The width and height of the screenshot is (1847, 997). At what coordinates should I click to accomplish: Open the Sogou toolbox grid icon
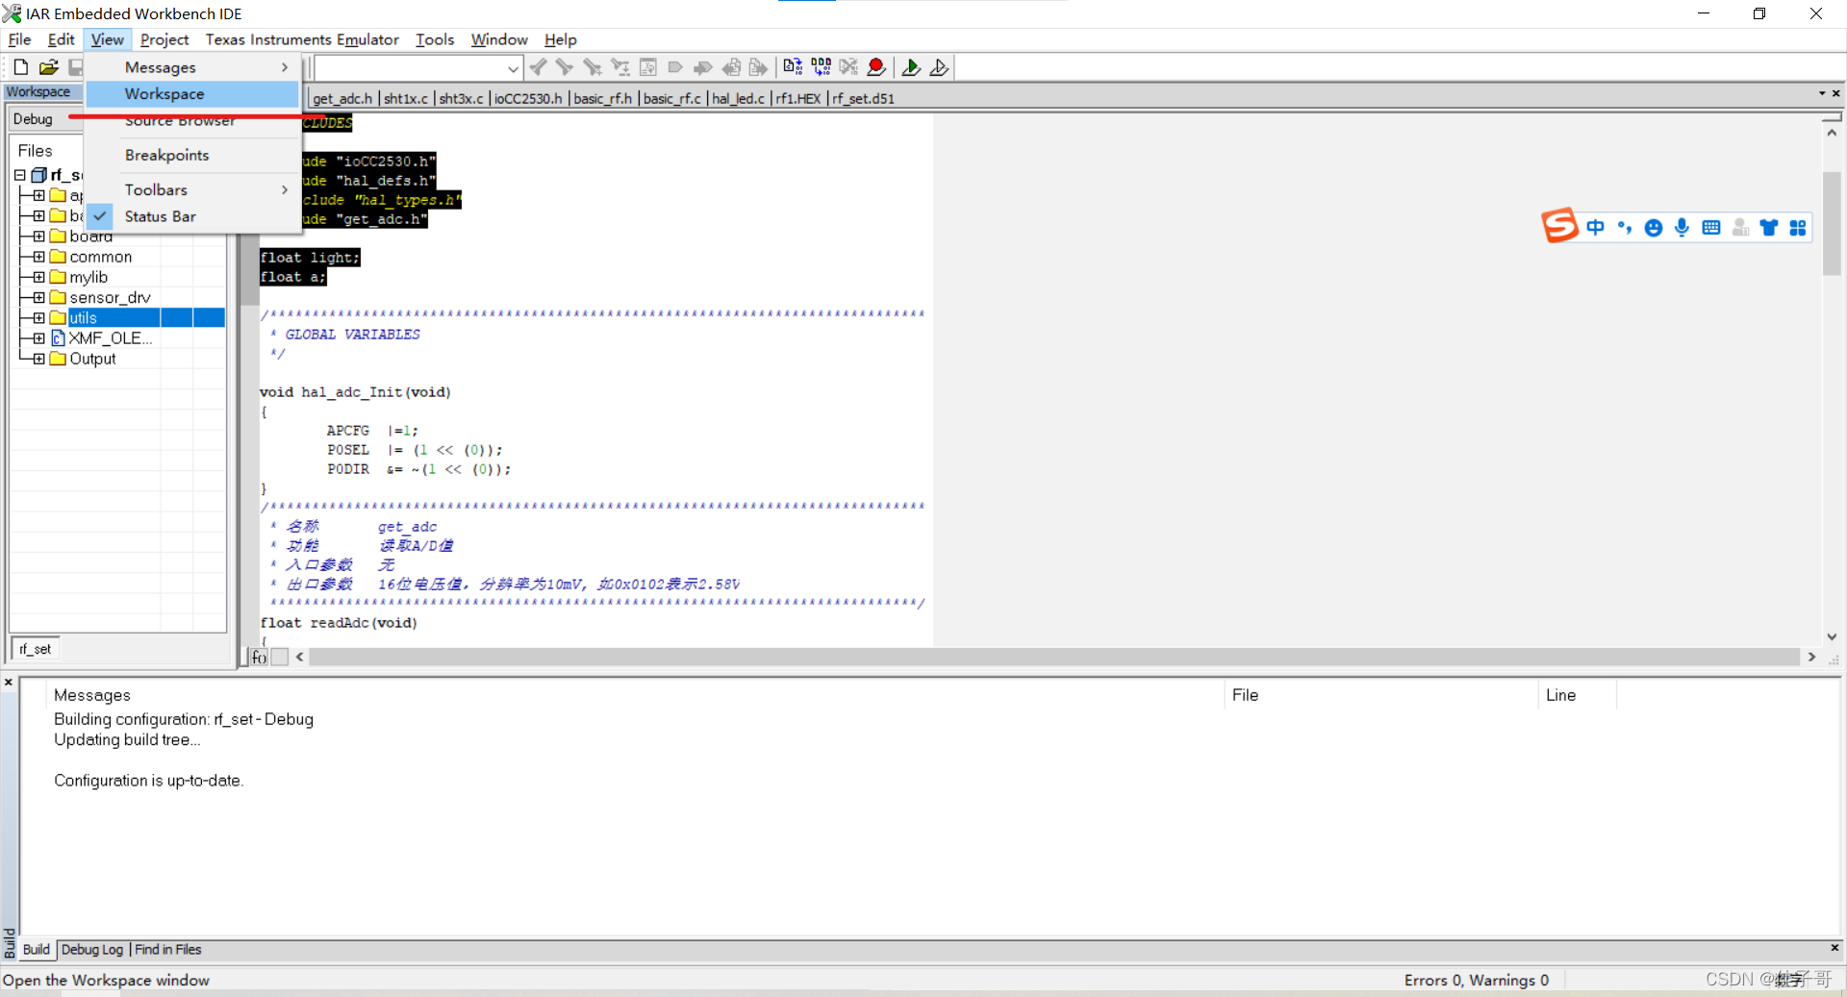(1798, 228)
